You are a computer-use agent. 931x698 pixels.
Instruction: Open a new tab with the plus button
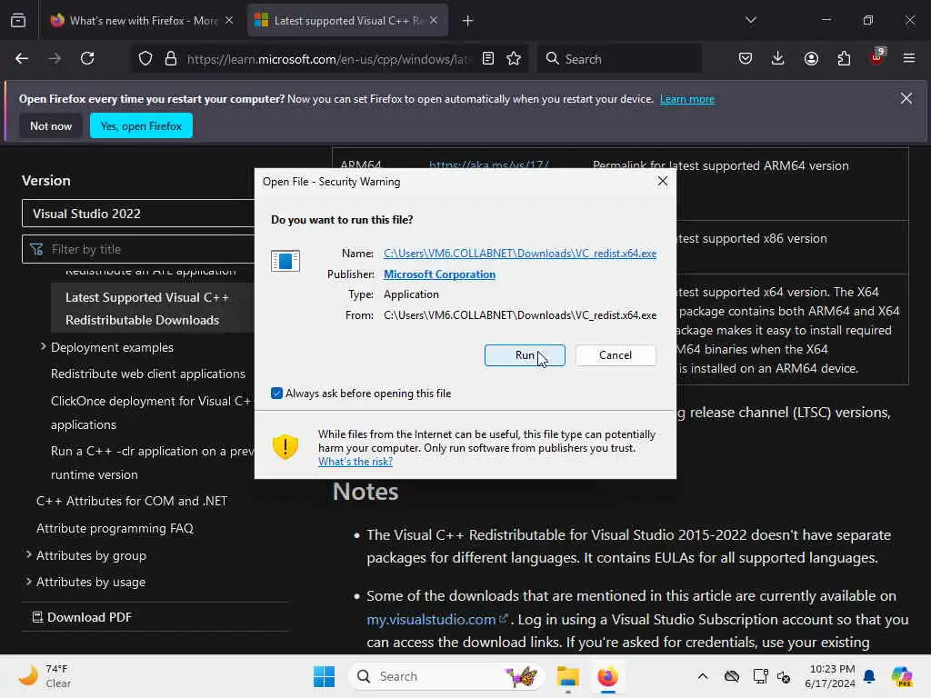click(x=468, y=21)
